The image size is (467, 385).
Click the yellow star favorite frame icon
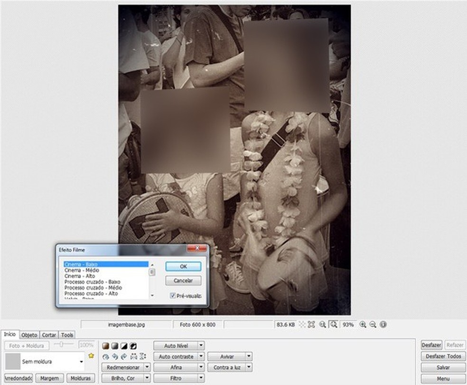point(91,356)
